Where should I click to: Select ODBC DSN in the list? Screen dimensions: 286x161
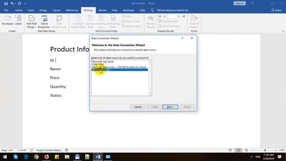pyautogui.click(x=119, y=64)
